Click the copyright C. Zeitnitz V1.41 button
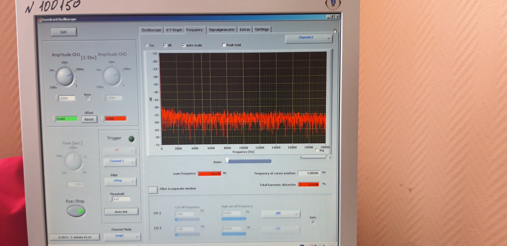 [x=75, y=237]
